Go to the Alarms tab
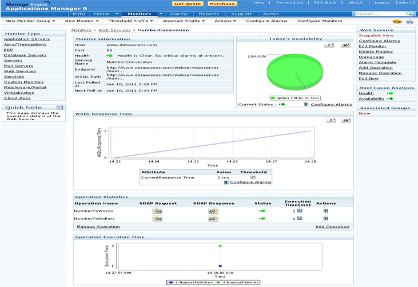The height and width of the screenshot is (287, 418). (x=178, y=14)
